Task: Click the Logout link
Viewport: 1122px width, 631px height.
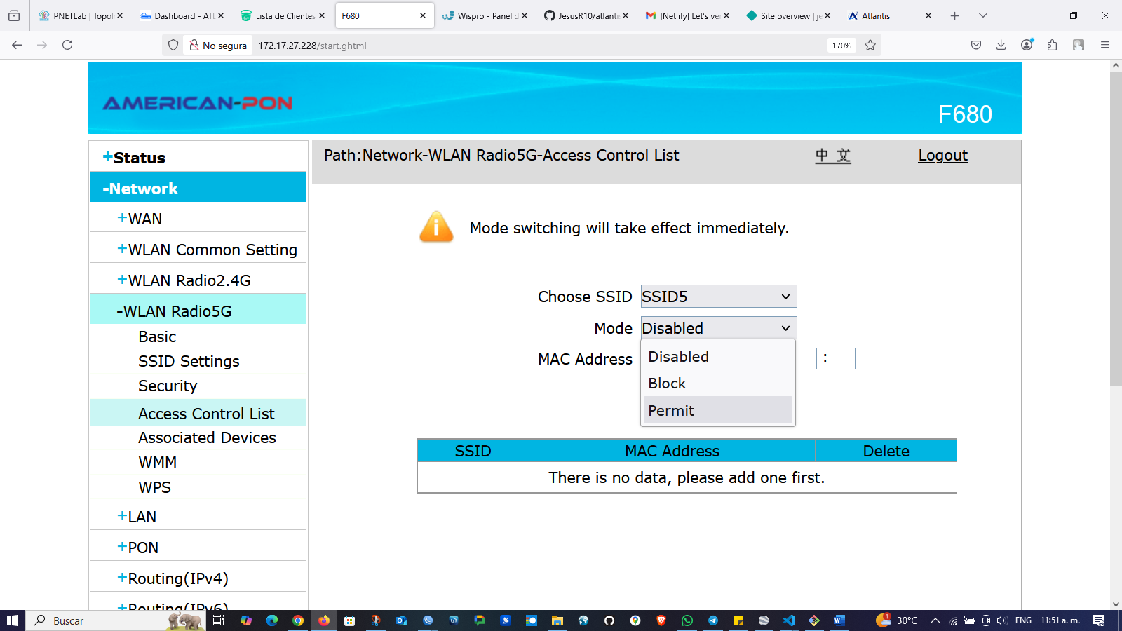Action: pyautogui.click(x=942, y=156)
